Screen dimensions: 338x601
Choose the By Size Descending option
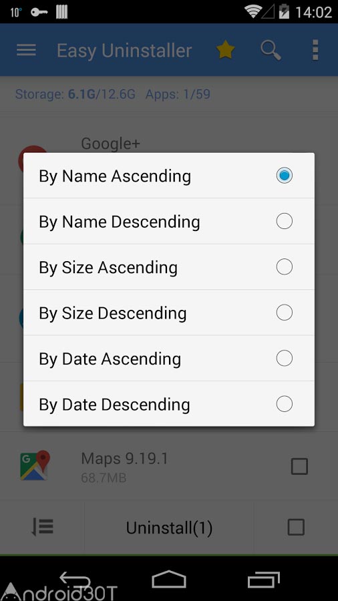pyautogui.click(x=169, y=313)
